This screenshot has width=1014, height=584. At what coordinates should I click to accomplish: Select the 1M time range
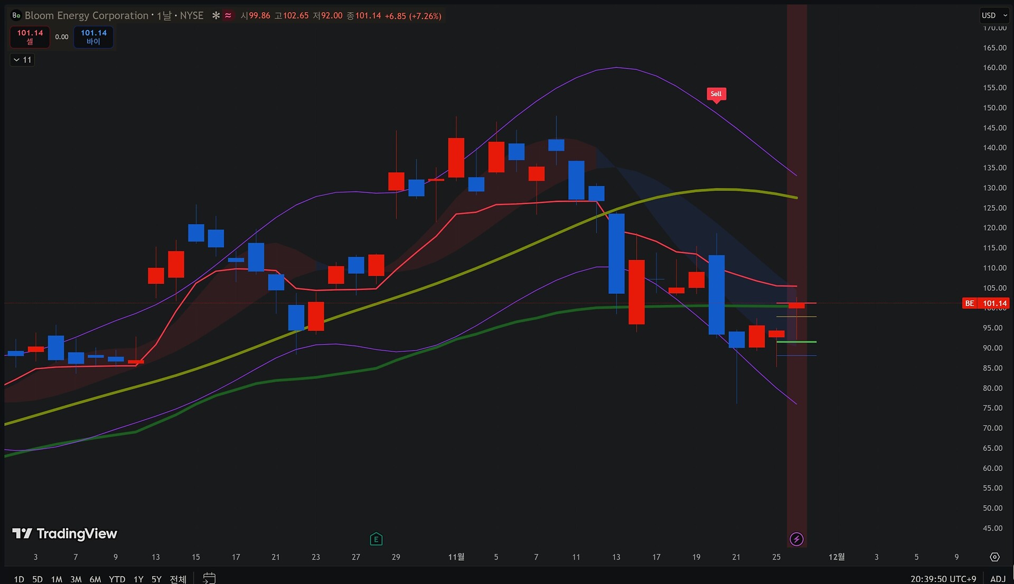[57, 579]
